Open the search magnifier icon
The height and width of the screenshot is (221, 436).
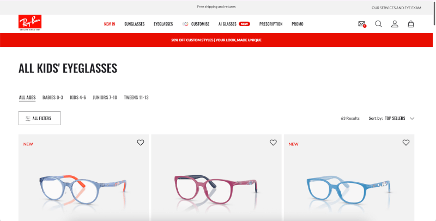(378, 24)
